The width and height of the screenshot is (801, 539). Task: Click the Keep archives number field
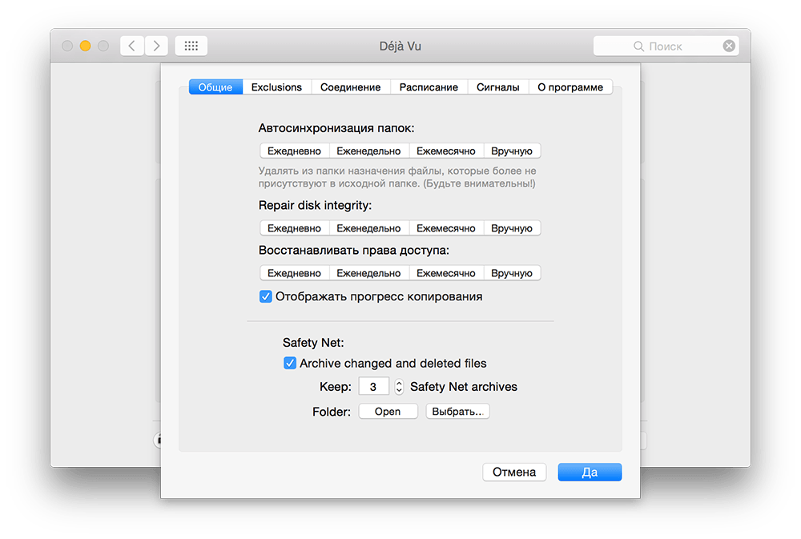tap(373, 387)
